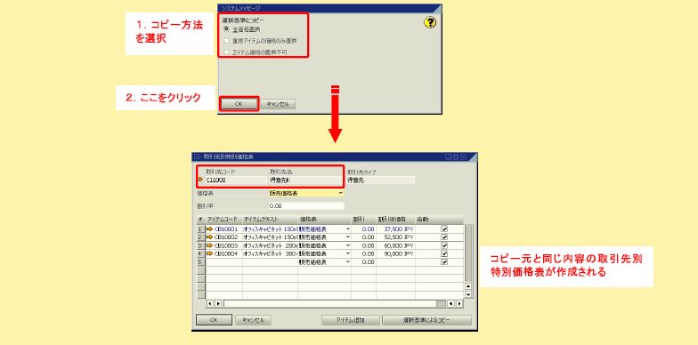Click the yellow question mark help icon
The image size is (698, 345).
pyautogui.click(x=429, y=23)
